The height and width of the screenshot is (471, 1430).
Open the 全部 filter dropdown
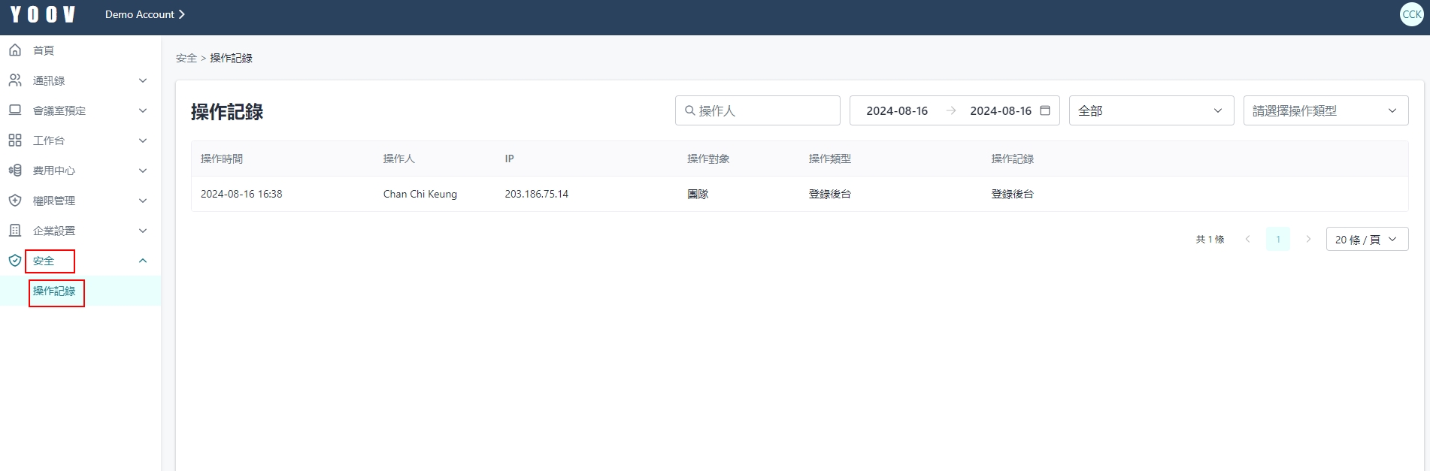point(1150,110)
